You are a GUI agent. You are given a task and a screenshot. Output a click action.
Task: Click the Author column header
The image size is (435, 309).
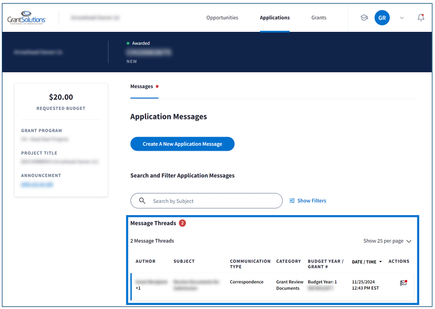coord(145,261)
